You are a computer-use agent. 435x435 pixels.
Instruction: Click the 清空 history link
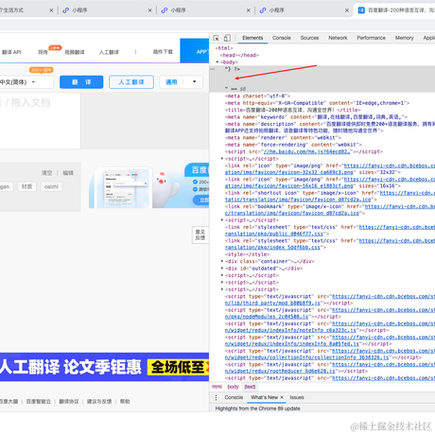(46, 173)
